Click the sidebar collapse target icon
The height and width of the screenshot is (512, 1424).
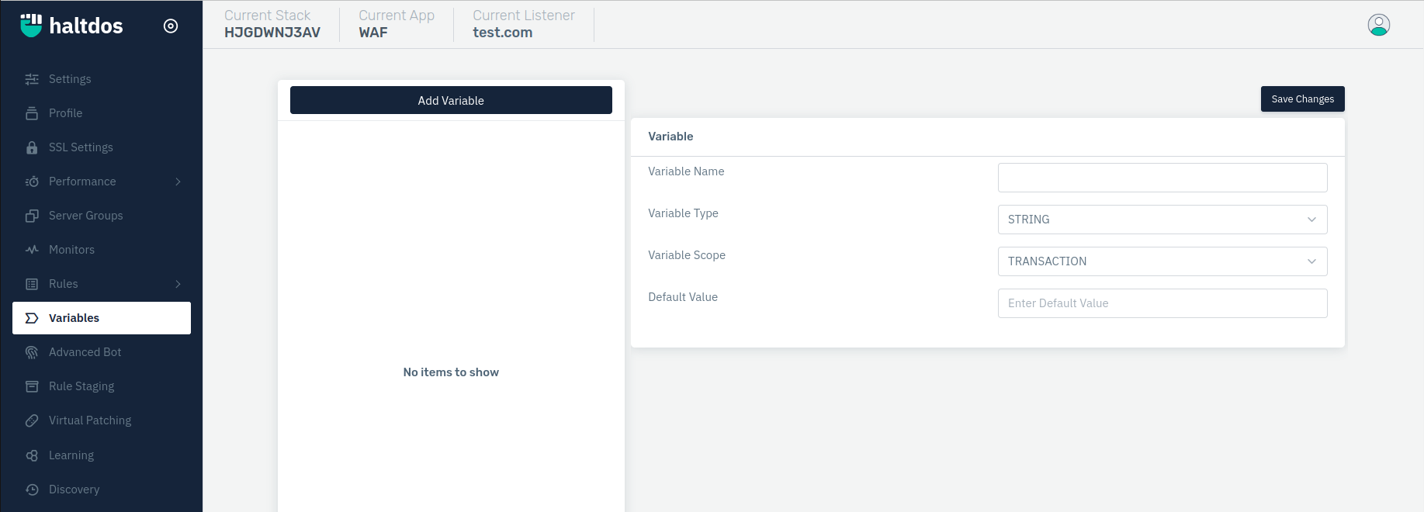[171, 26]
